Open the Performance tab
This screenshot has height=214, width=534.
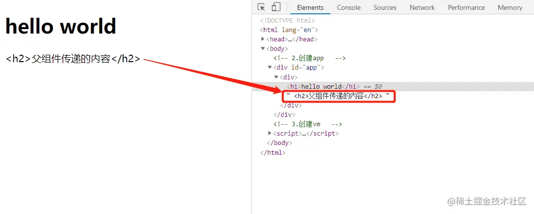pyautogui.click(x=466, y=7)
